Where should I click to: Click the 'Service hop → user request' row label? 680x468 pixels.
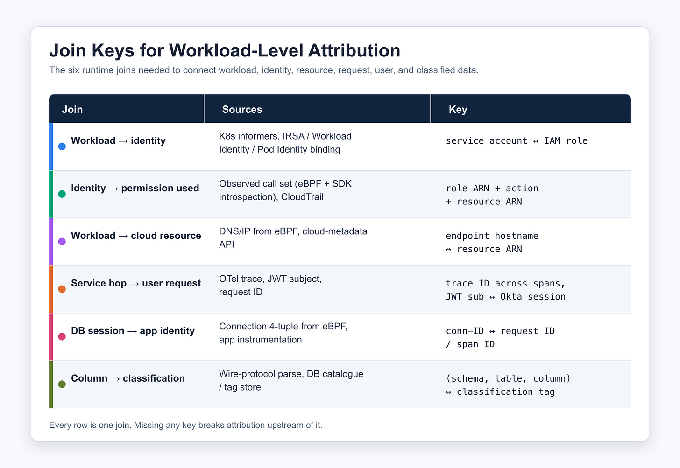[136, 283]
